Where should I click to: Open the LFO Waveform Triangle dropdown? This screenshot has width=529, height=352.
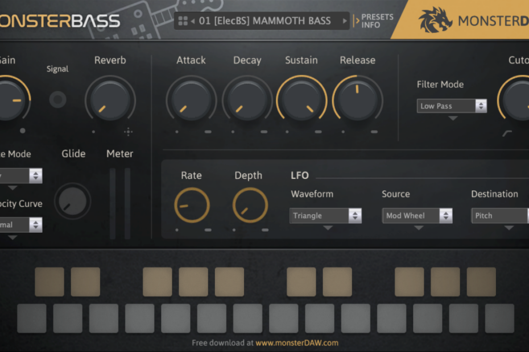[x=325, y=216]
